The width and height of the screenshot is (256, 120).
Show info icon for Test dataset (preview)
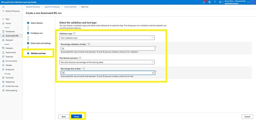coord(80,58)
